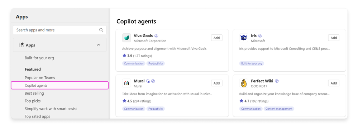Viewport: 358px width, 129px height.
Task: Go to Top picks list
Action: [x=33, y=101]
